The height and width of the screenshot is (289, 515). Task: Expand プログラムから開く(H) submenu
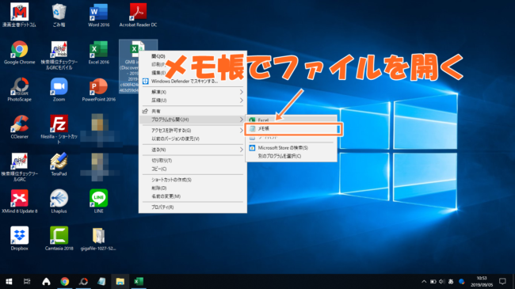[x=193, y=120]
